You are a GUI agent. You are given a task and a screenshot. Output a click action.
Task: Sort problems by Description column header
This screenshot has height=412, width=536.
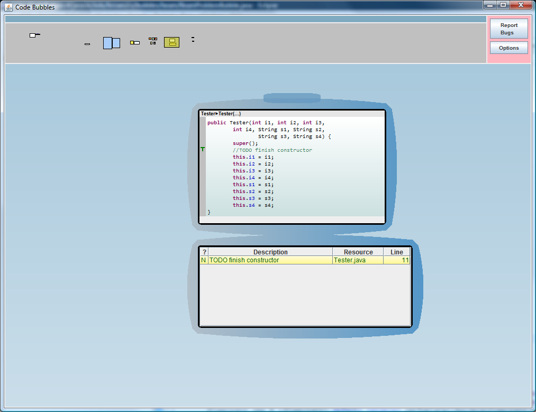[270, 252]
